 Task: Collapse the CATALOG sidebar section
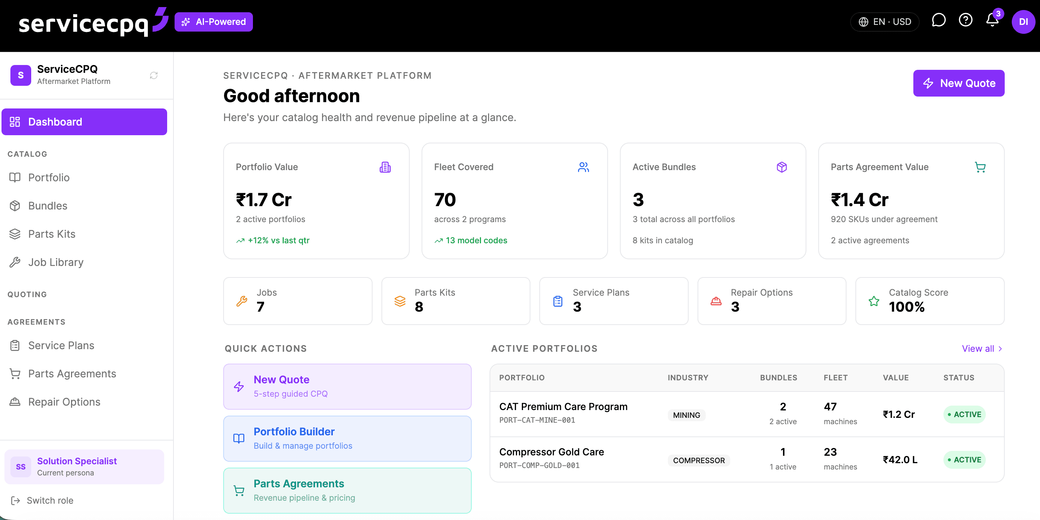[x=27, y=154]
